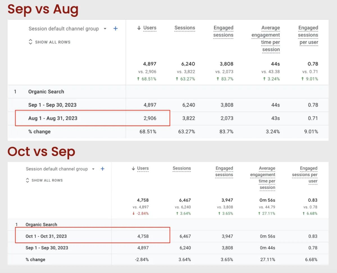337x273 pixels.
Task: Click Average engagement time header, bottom table
Action: pos(263,178)
